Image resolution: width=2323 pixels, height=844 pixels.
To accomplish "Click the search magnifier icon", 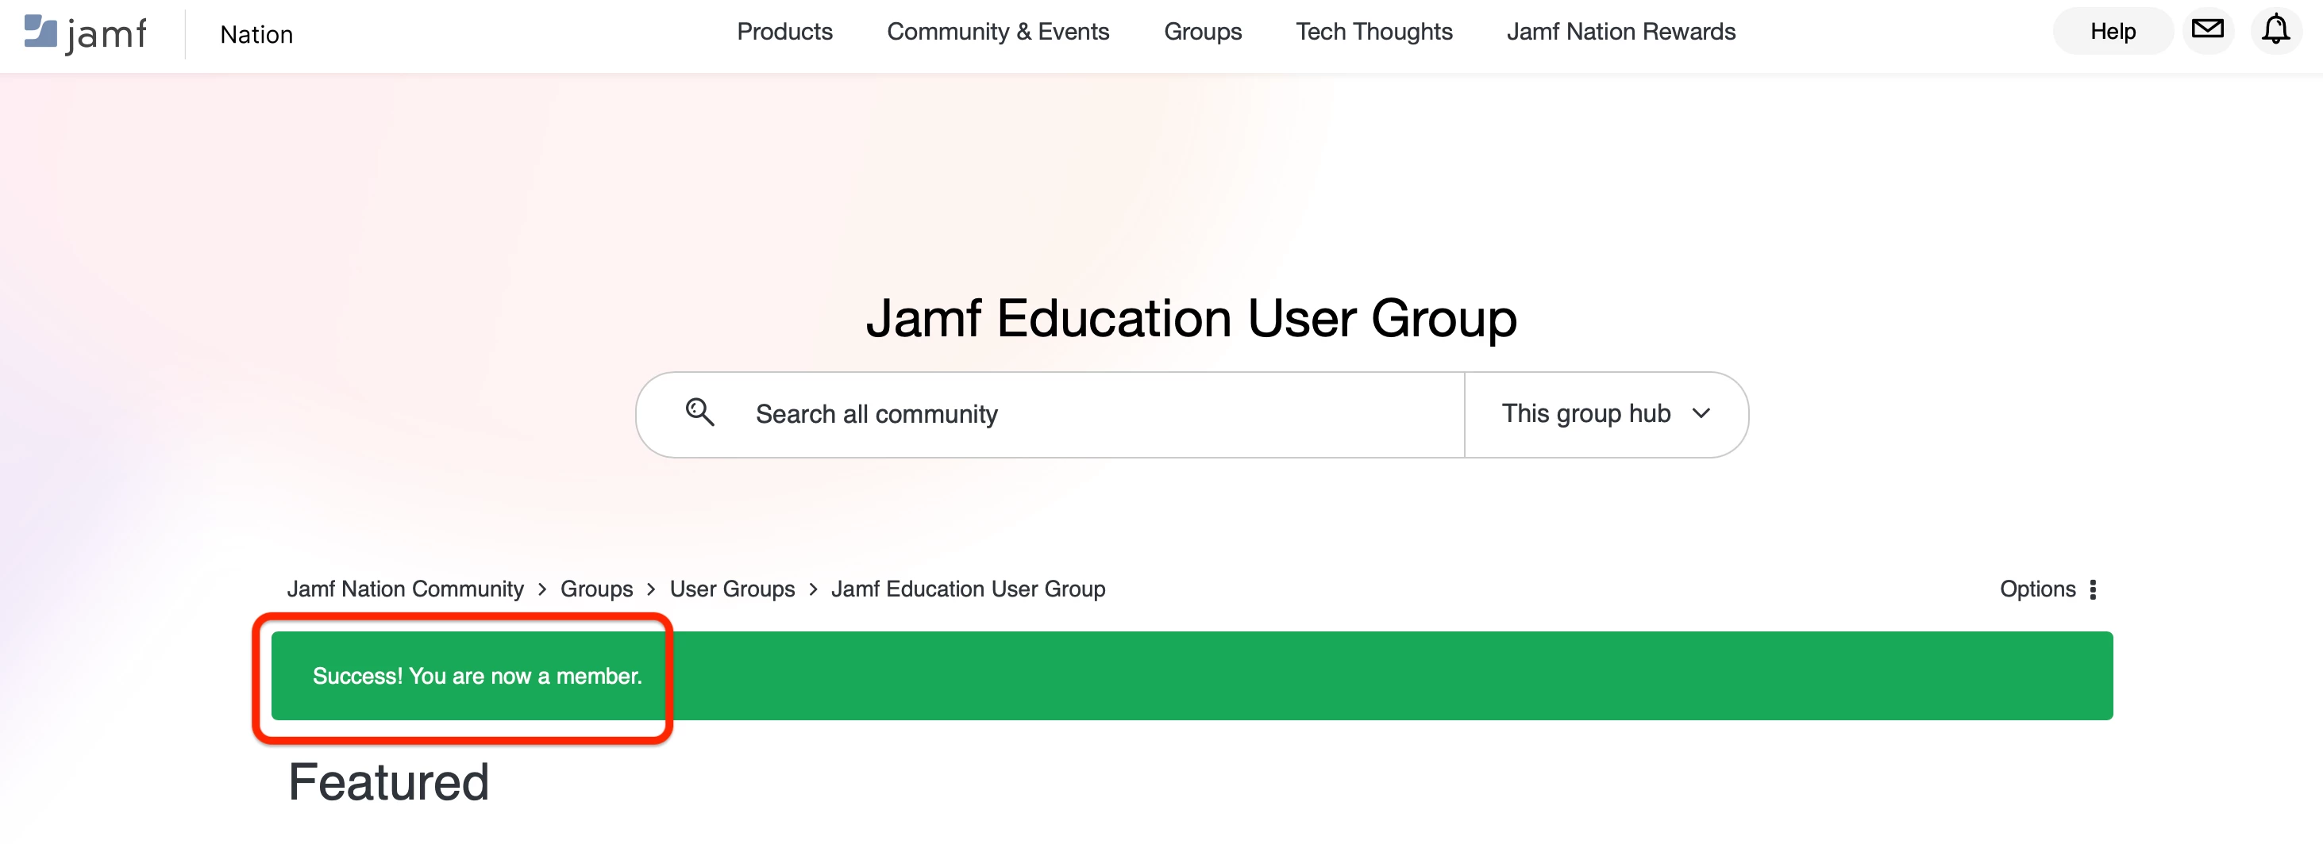I will click(699, 412).
